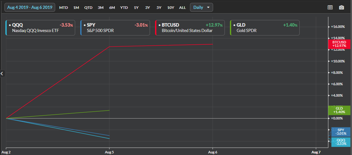Open the Aug 4 2019 date range picker
The image size is (352, 155).
(x=29, y=7)
